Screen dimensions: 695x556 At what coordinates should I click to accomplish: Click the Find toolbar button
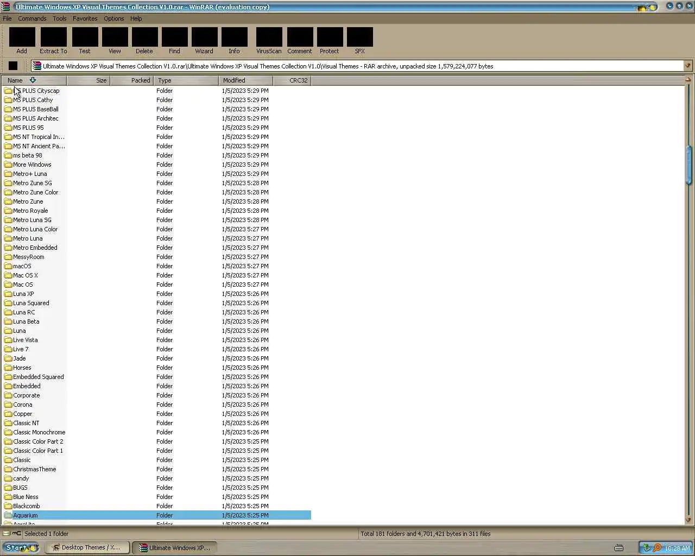(174, 41)
